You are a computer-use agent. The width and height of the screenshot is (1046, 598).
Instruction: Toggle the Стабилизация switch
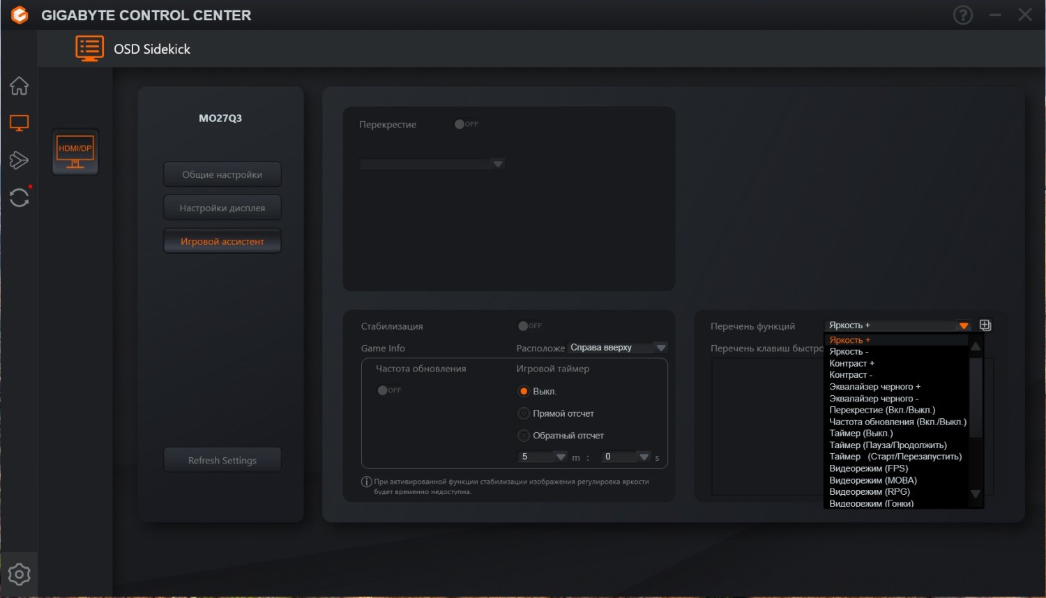529,325
